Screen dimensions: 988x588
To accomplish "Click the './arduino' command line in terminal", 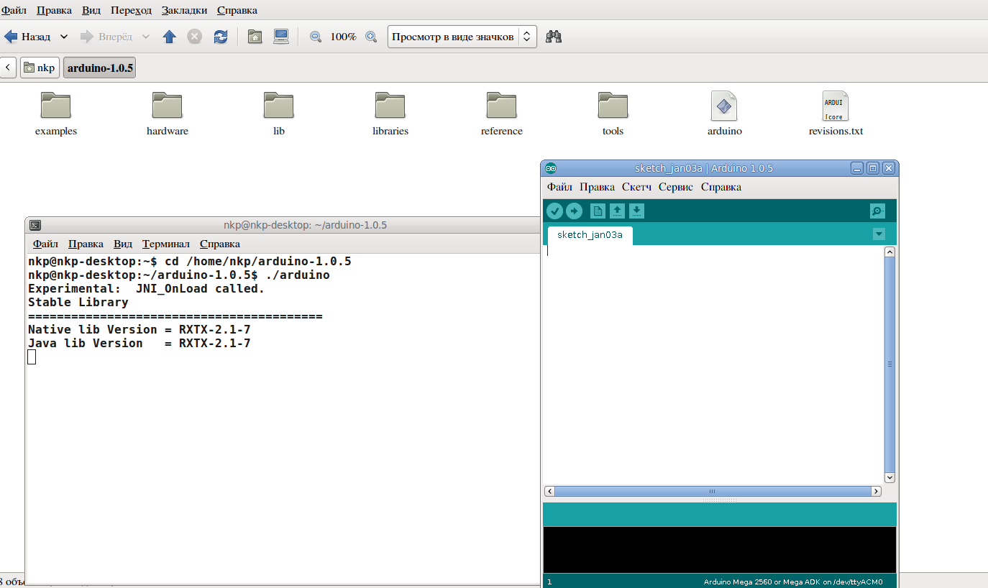I will pyautogui.click(x=179, y=275).
